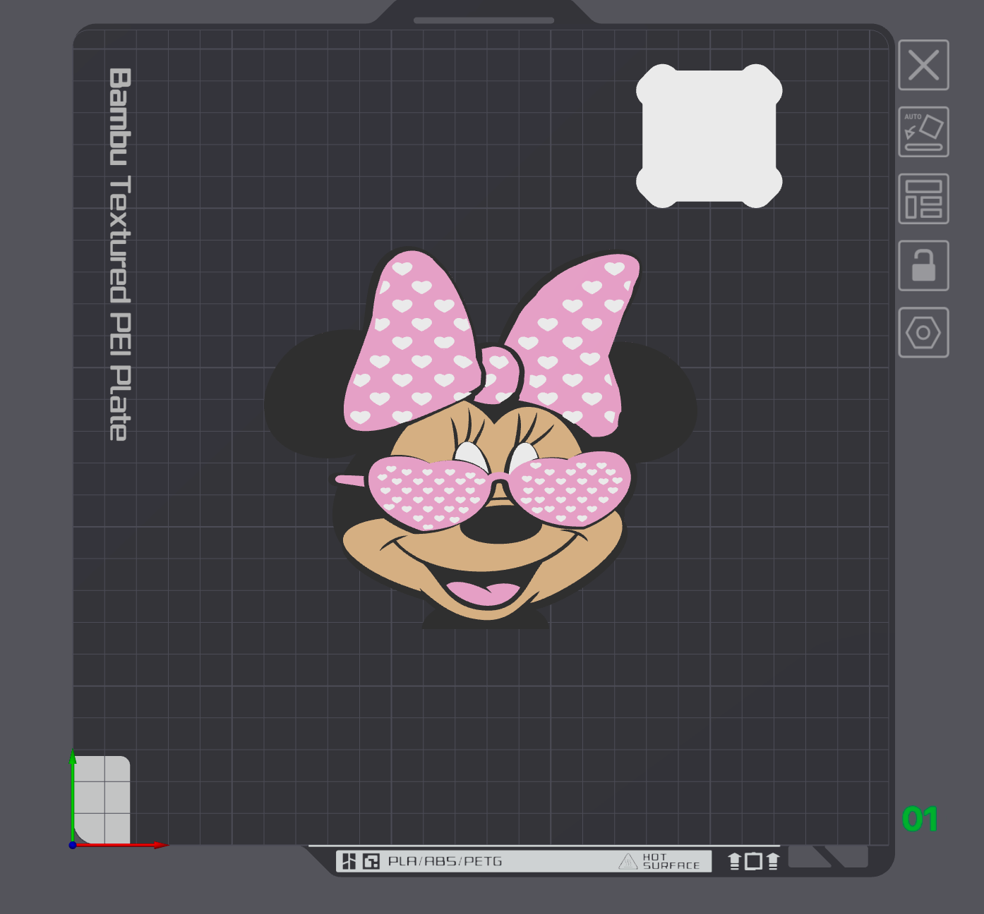Click the Hot Surface warning icon

[x=627, y=862]
